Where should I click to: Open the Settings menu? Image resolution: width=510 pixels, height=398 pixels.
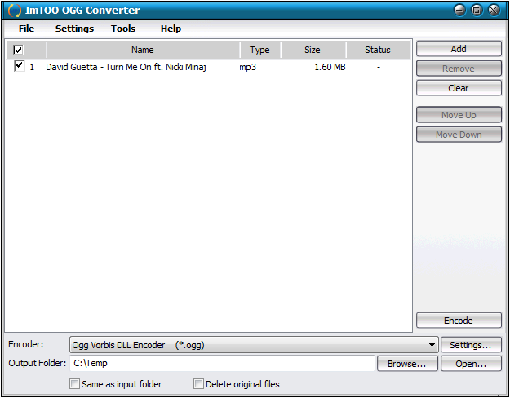pos(74,29)
